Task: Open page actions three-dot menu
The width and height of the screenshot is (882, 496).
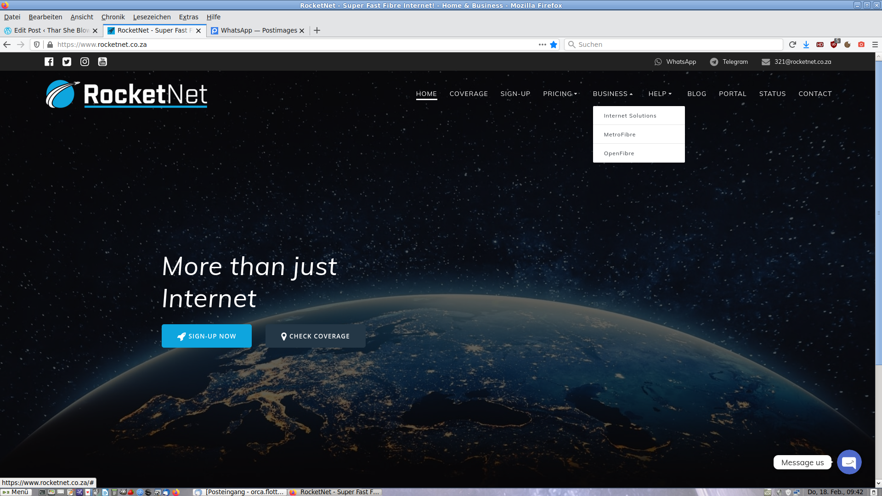Action: pos(543,45)
